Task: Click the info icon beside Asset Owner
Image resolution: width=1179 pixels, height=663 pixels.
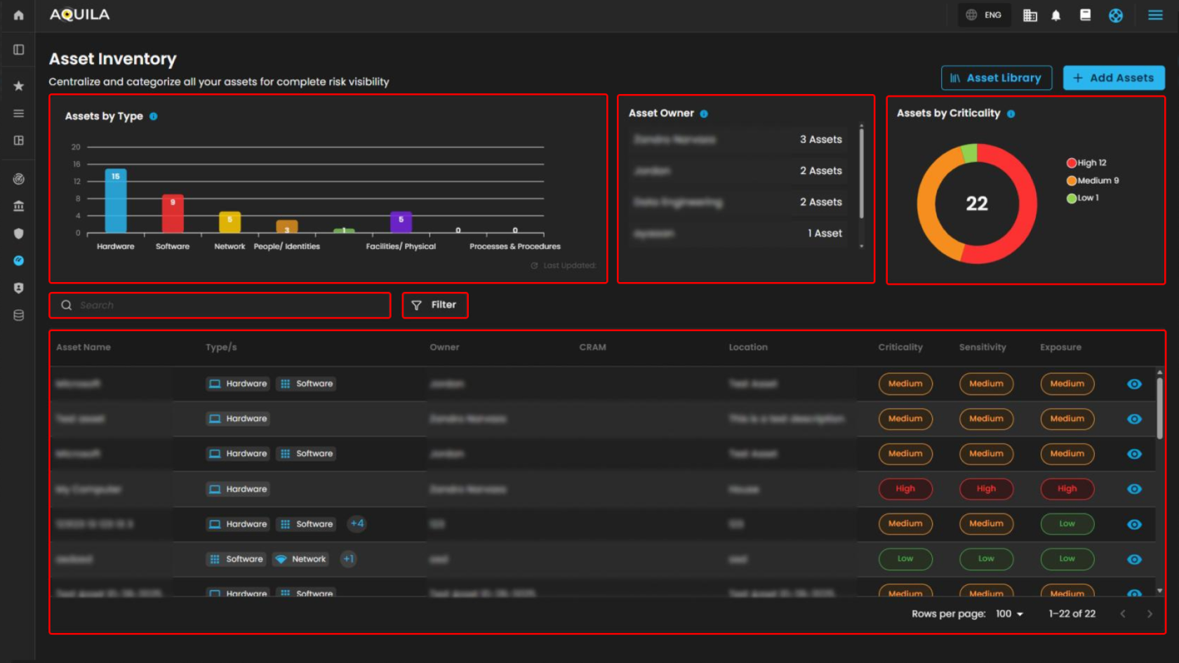Action: pyautogui.click(x=704, y=114)
